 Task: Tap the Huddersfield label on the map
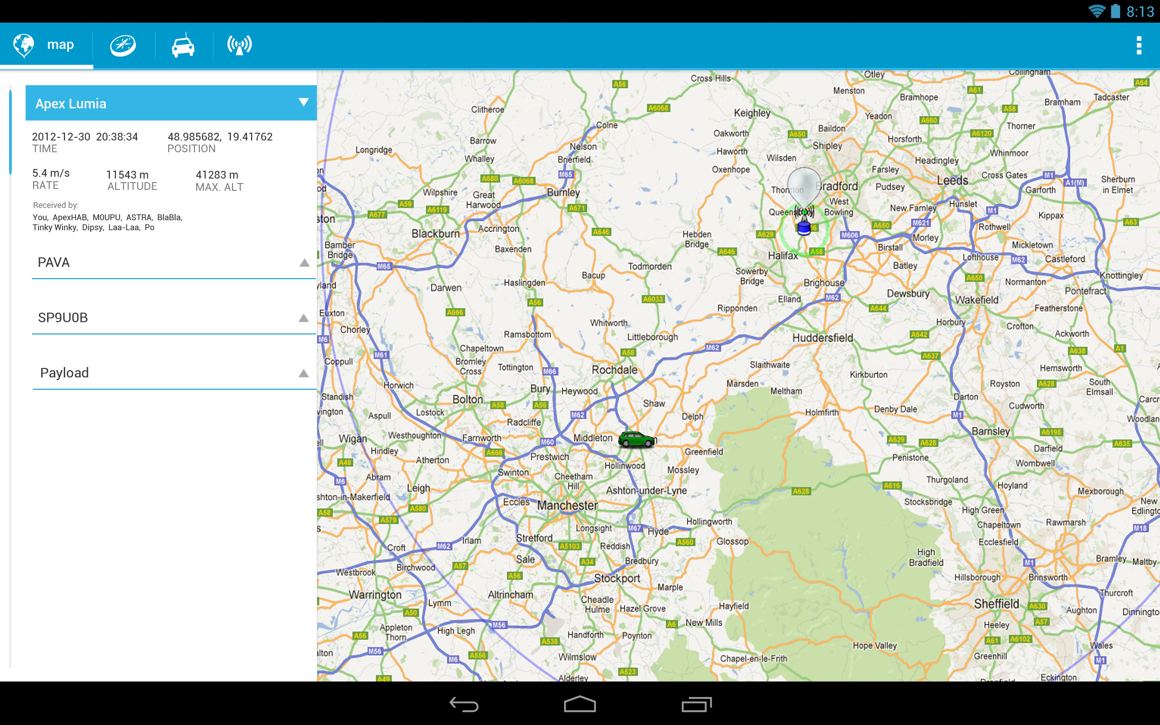(822, 338)
